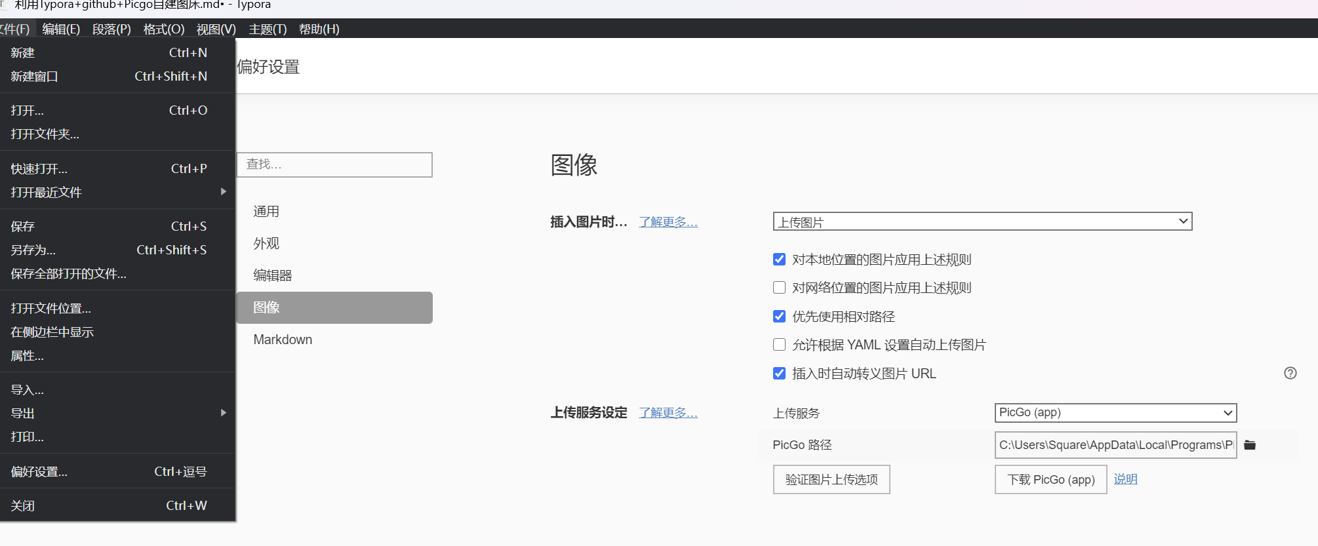Screen dimensions: 1318x546
Task: Choose 在侧边栏中显示 menu entry
Action: [x=117, y=332]
